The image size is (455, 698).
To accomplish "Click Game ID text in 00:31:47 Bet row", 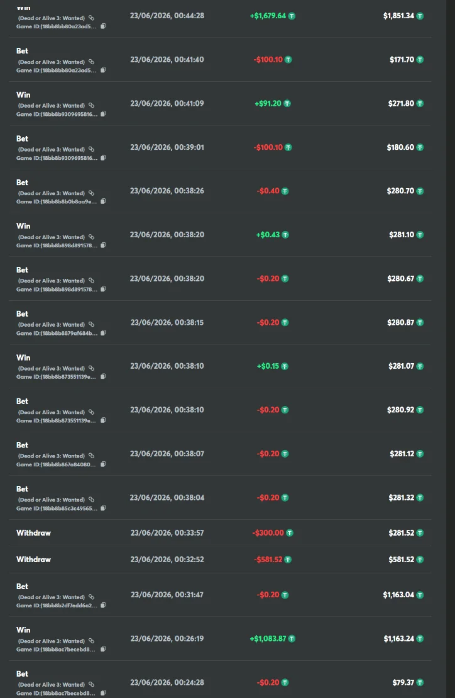I will [x=57, y=605].
